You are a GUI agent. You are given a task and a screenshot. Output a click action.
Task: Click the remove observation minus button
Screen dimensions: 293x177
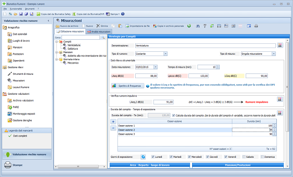pos(113,128)
